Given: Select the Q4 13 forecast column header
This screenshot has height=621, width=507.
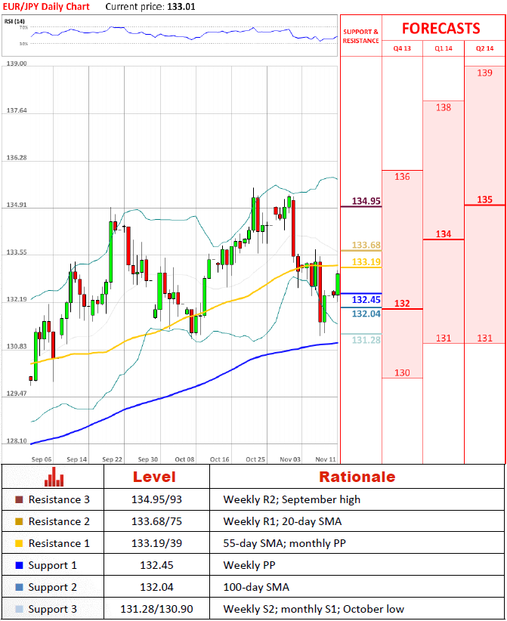Looking at the screenshot, I should 402,48.
